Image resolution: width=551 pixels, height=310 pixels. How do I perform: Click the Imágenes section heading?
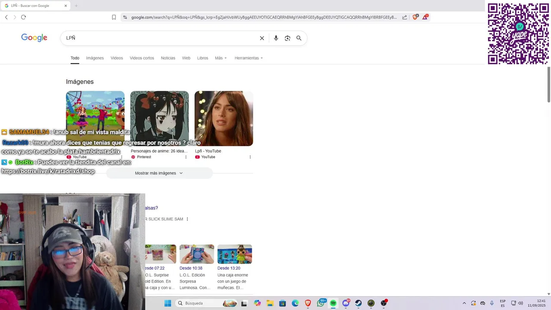pyautogui.click(x=80, y=82)
